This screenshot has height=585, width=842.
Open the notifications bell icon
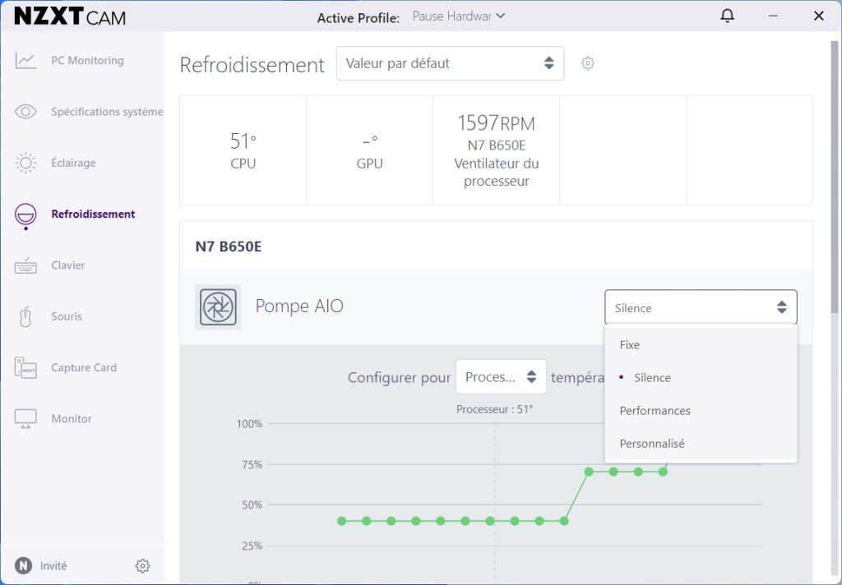coord(727,16)
